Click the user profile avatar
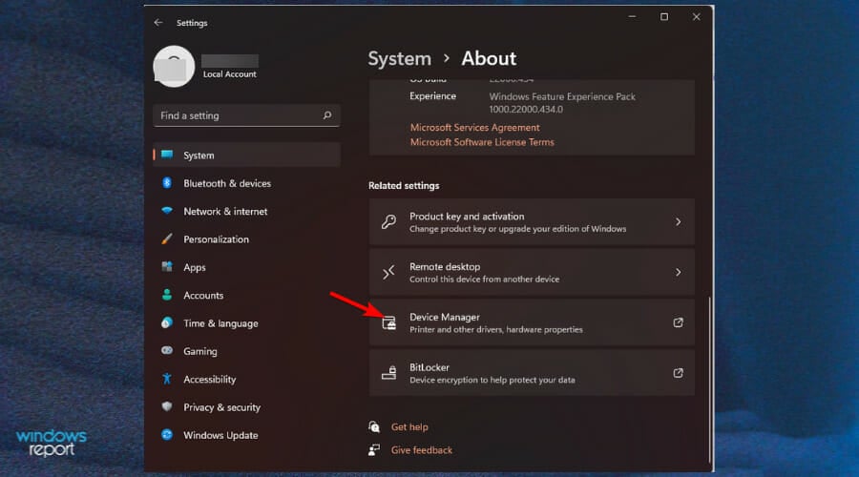Image resolution: width=859 pixels, height=477 pixels. point(174,66)
